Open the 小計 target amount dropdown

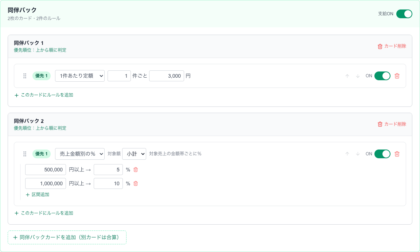pyautogui.click(x=134, y=154)
